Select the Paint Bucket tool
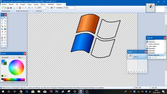167x94 pixels. coord(2,29)
